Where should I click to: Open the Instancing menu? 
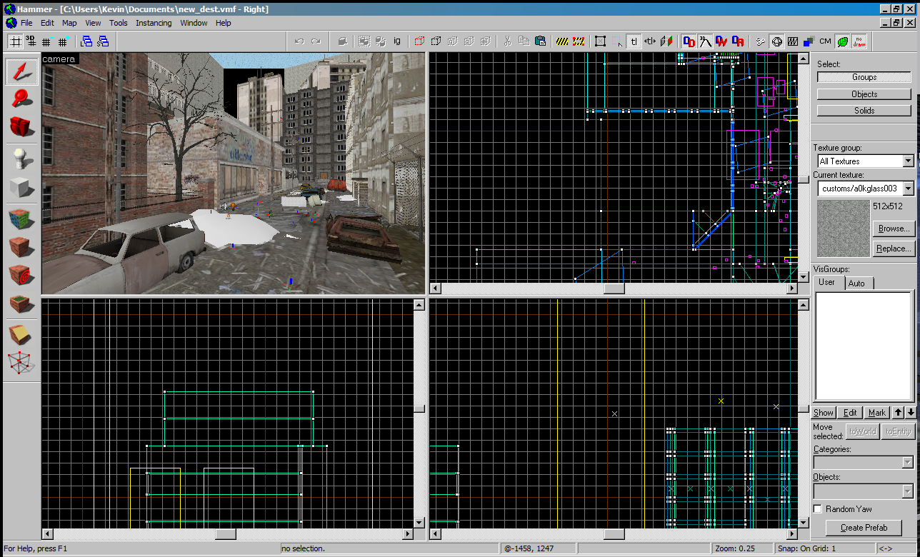point(154,23)
